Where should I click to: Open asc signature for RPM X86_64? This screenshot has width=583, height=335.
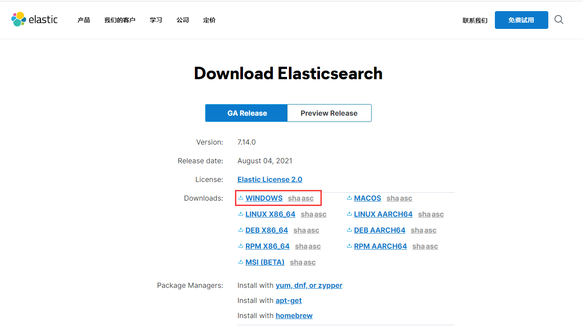(315, 246)
